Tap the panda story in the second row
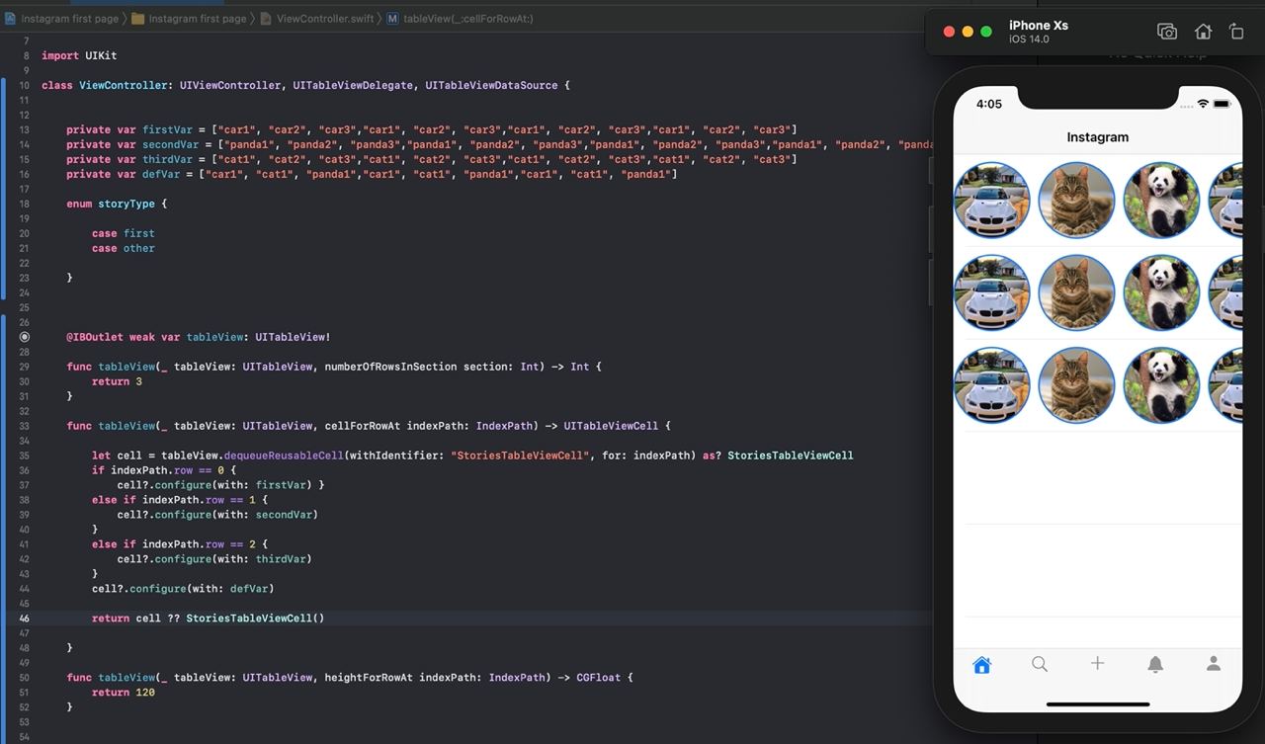Screen dimensions: 1265x744 click(x=1161, y=293)
